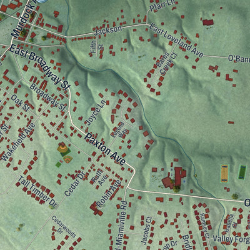This screenshot has width=250, height=250.
Task: Click the Paxton Ave street label
Action: click(105, 149)
